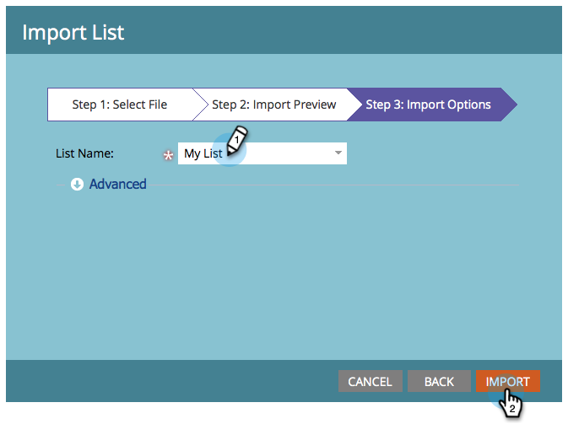Viewport: 568px width, 424px height.
Task: Expand the Advanced options section
Action: pos(117,184)
